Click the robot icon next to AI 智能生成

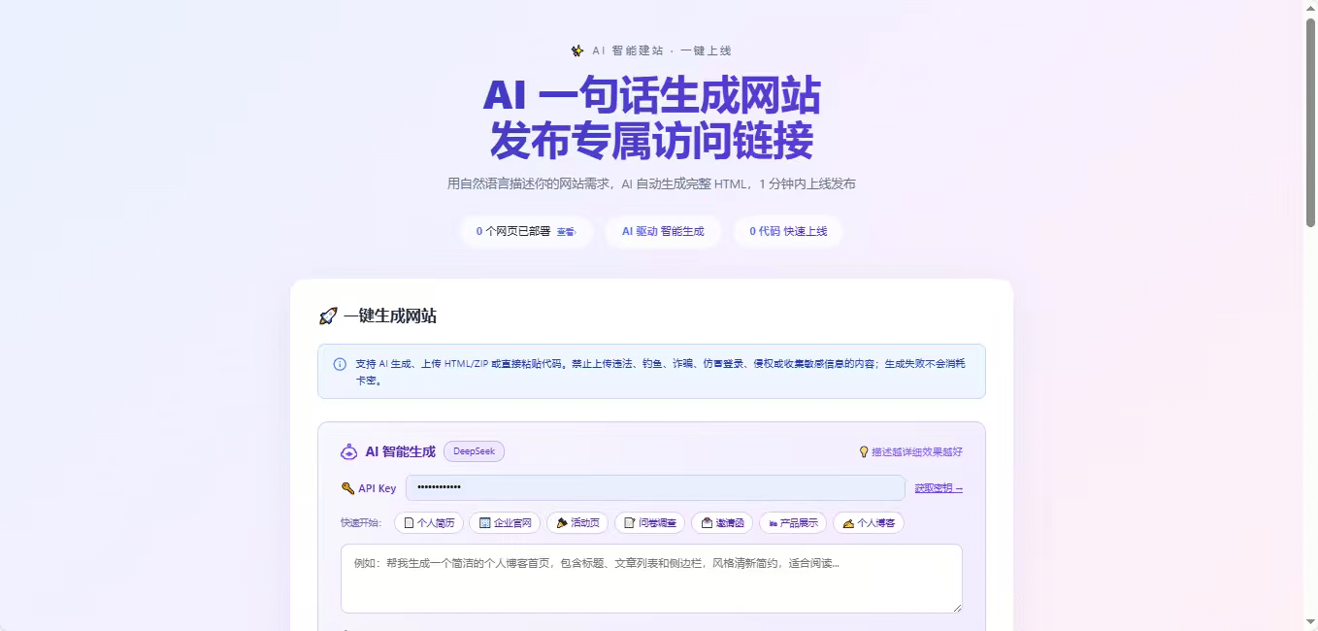click(349, 451)
